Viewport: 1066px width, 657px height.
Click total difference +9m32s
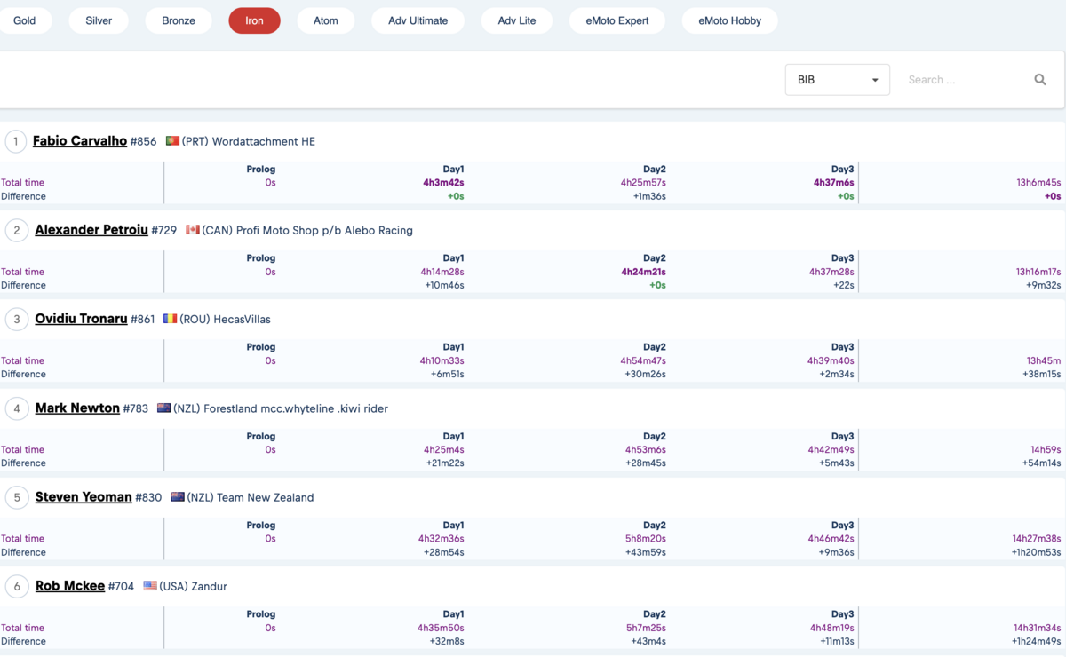click(1043, 285)
